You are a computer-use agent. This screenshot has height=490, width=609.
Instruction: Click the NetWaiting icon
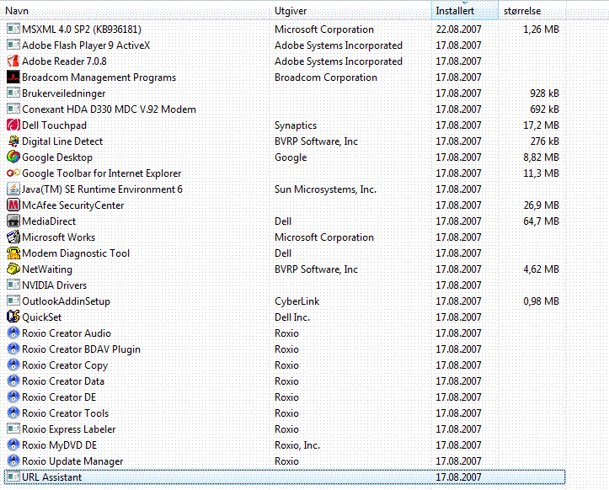click(x=13, y=269)
